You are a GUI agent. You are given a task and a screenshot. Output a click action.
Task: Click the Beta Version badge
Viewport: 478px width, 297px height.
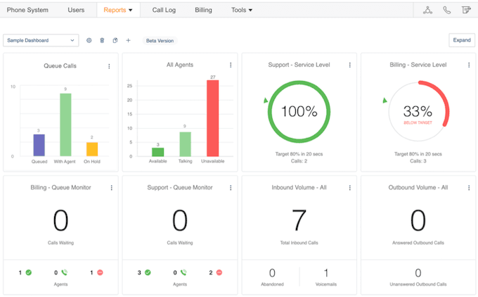[x=160, y=41]
